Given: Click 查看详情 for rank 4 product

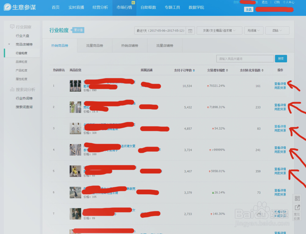Looking at the screenshot, I should pos(280,148).
